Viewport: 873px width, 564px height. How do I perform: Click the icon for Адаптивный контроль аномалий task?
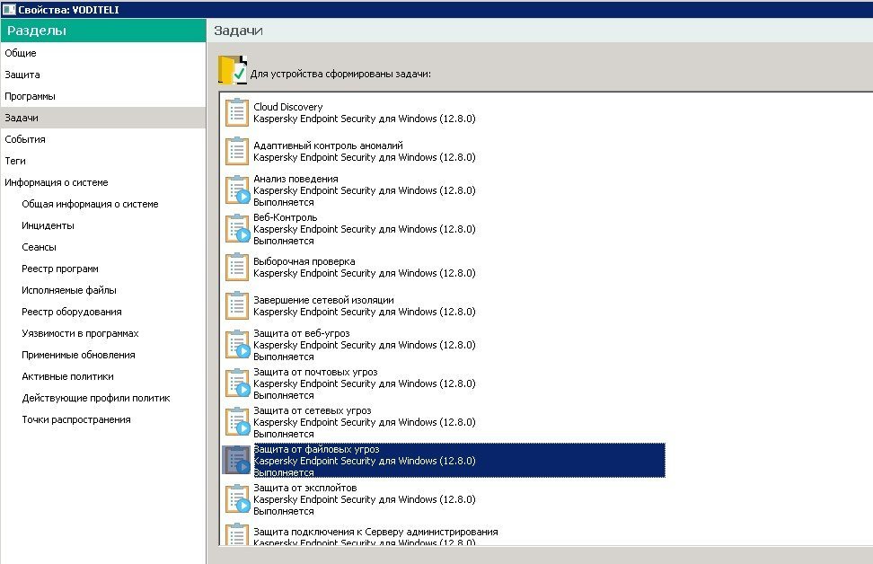coord(236,151)
